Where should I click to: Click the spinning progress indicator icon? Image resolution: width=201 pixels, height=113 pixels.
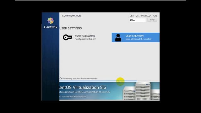tap(61, 78)
